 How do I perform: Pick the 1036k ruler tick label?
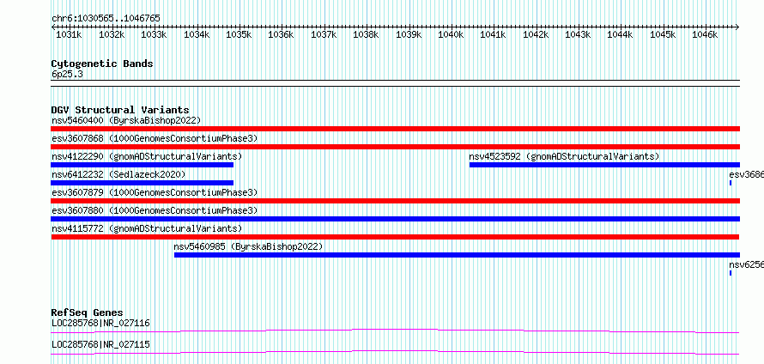(x=282, y=34)
